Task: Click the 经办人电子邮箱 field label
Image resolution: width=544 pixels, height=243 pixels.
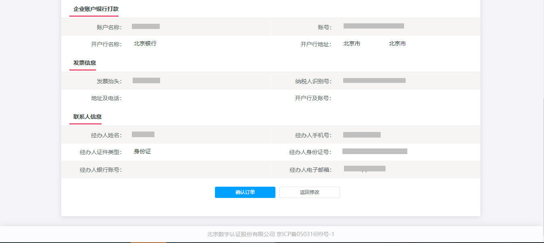Action: click(x=311, y=170)
